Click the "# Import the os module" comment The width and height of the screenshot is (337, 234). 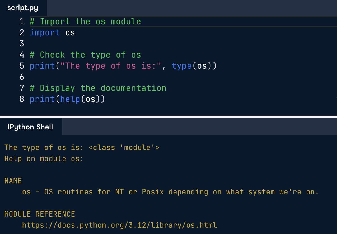pyautogui.click(x=85, y=21)
